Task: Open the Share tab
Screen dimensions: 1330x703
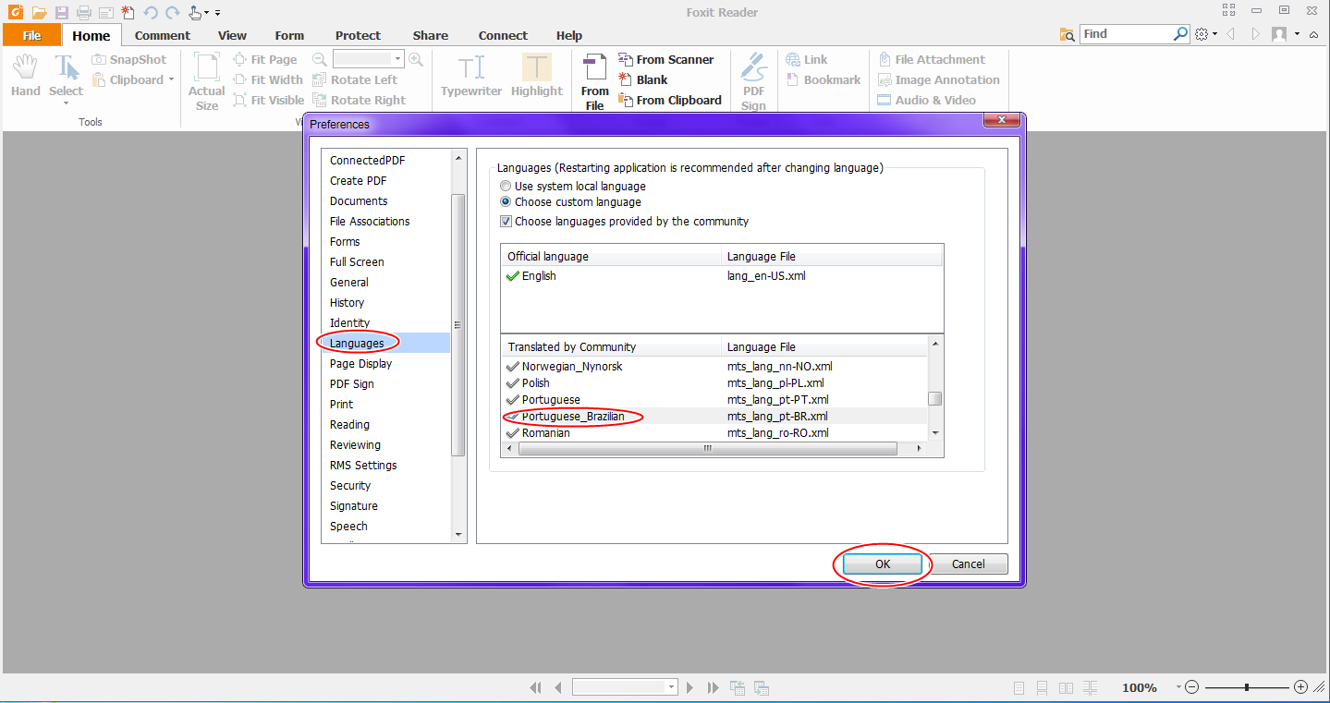Action: tap(431, 35)
